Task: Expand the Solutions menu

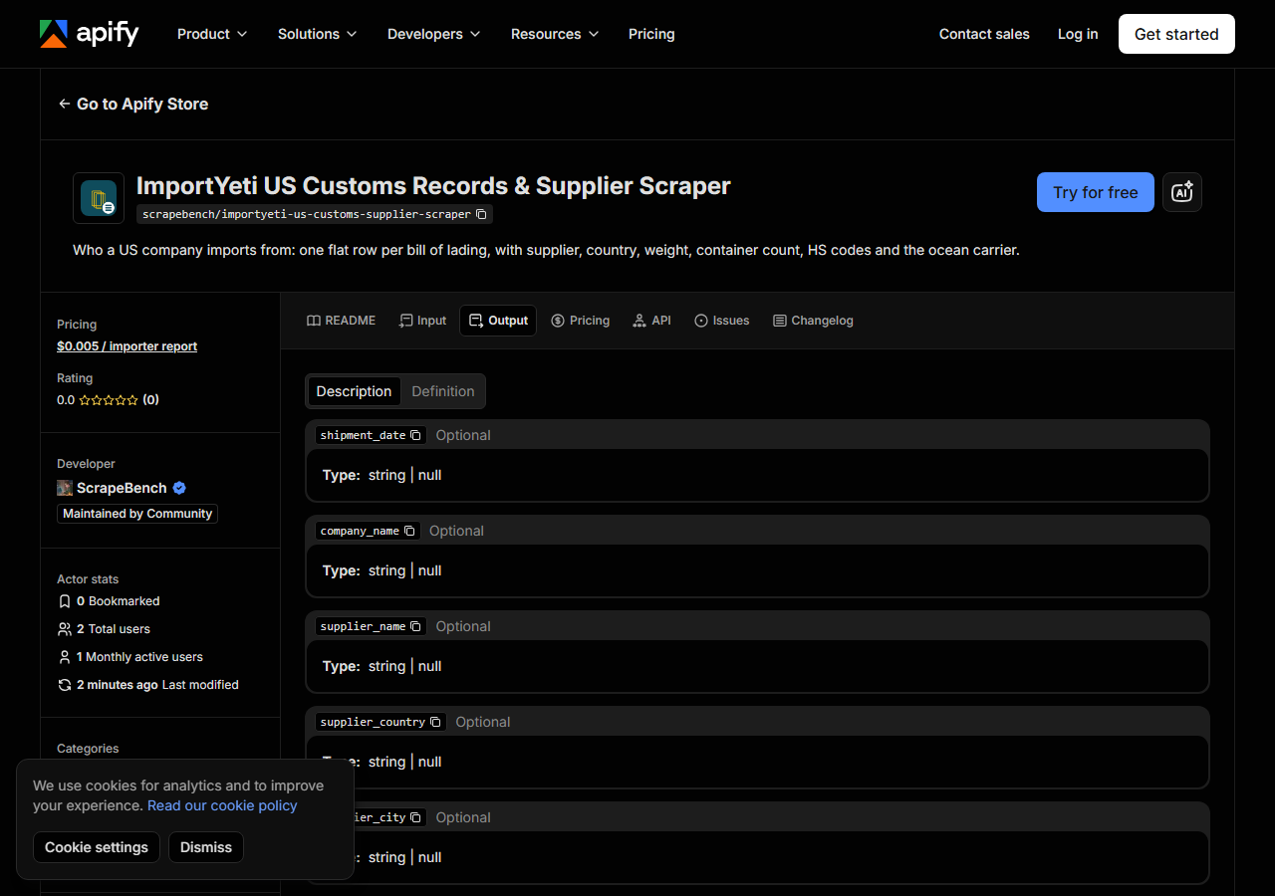Action: tap(317, 34)
